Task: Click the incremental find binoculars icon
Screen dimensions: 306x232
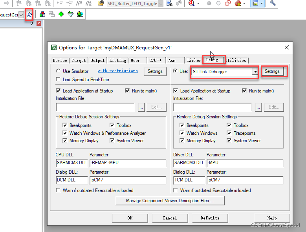Action: point(179,3)
